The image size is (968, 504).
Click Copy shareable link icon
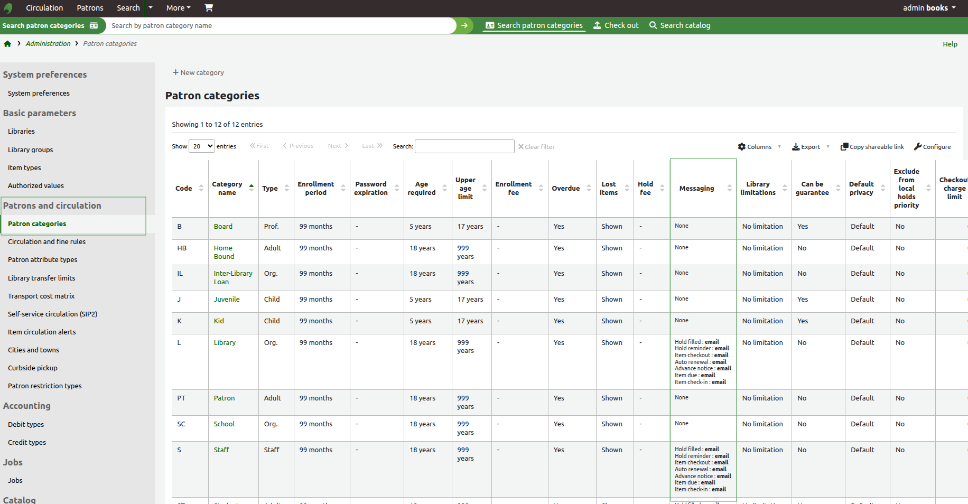tap(844, 147)
